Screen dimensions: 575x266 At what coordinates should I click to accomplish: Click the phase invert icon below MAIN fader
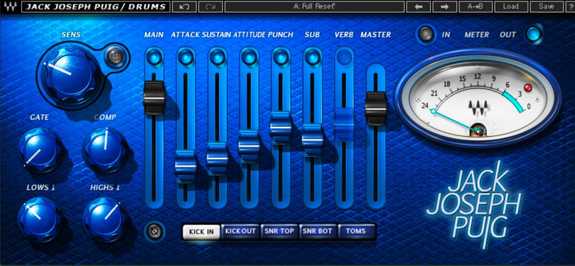[154, 232]
